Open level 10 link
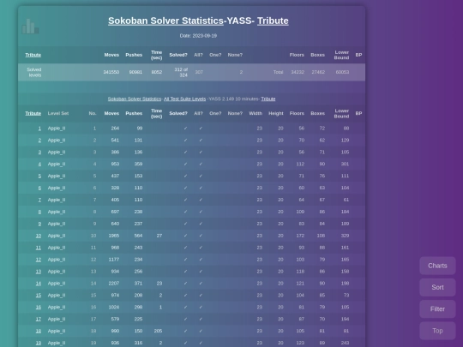The height and width of the screenshot is (347, 463). [x=39, y=236]
